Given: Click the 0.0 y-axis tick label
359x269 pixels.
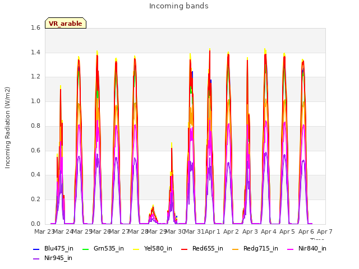Looking at the screenshot, I should [x=35, y=224].
